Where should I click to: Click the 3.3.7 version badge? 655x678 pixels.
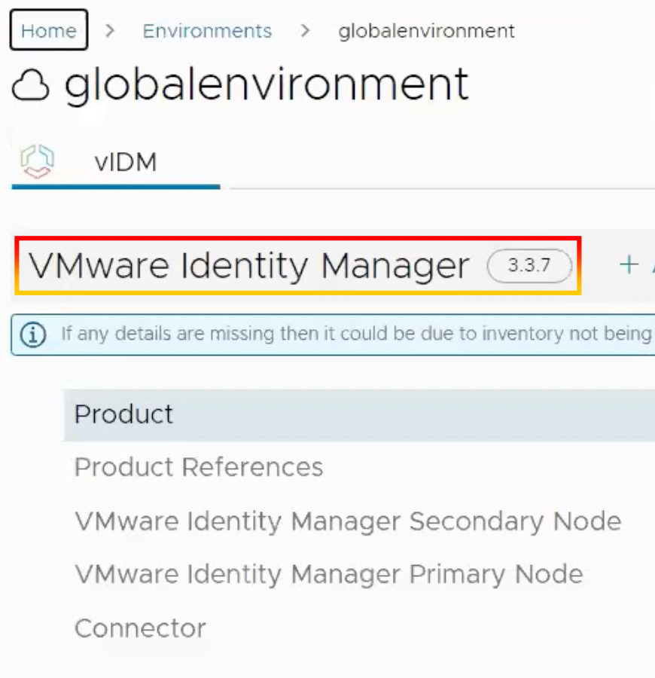pos(529,266)
